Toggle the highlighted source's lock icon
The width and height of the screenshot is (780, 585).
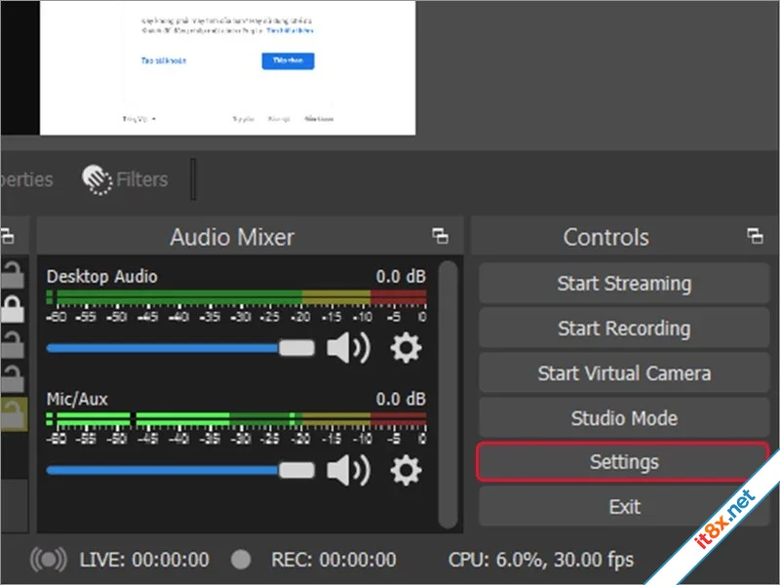pos(14,414)
